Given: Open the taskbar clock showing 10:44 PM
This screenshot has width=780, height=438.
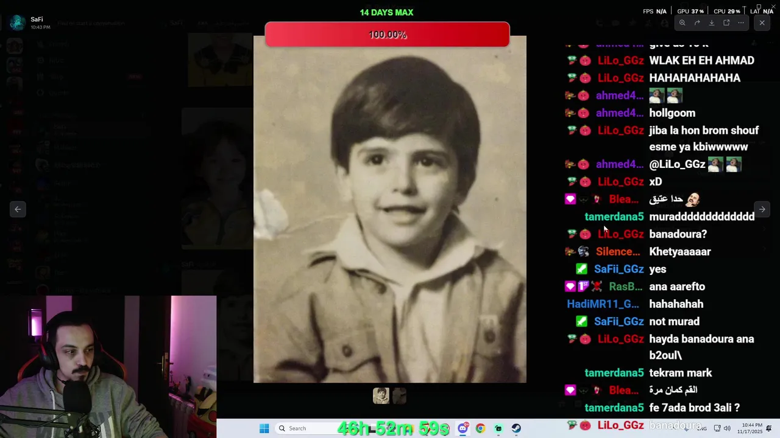Looking at the screenshot, I should coord(750,428).
